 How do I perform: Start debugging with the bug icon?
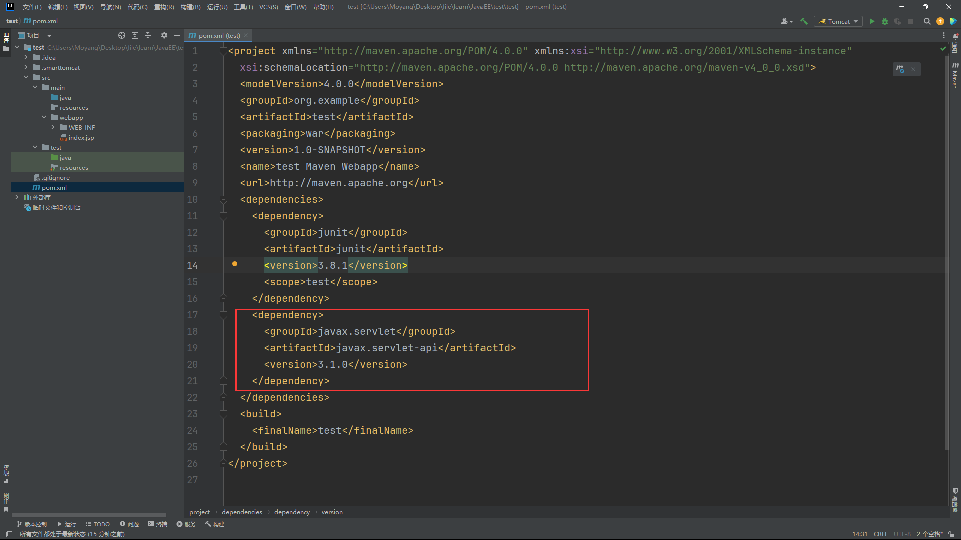click(885, 21)
